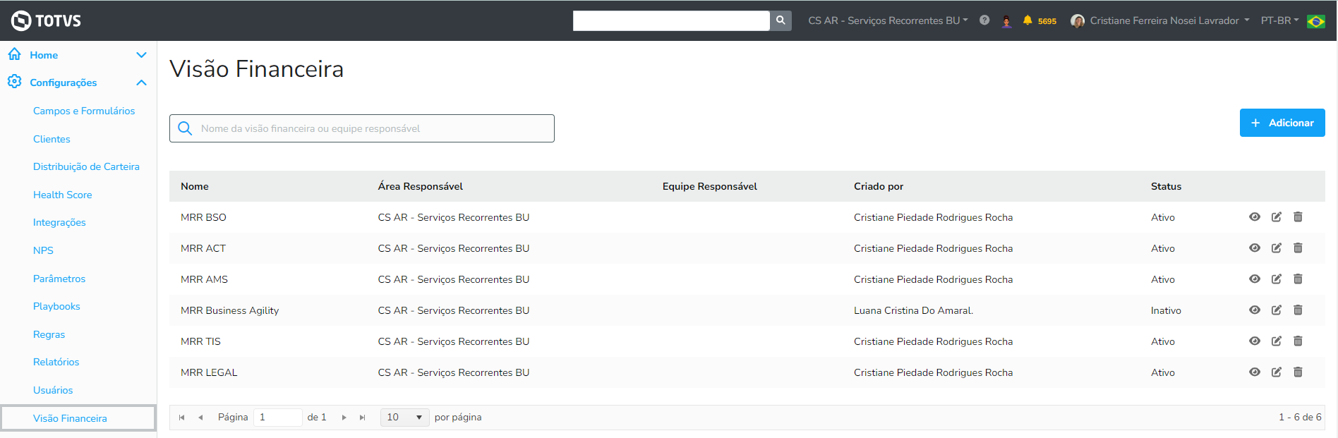Open the PT-BR language dropdown
The height and width of the screenshot is (438, 1338).
1279,20
